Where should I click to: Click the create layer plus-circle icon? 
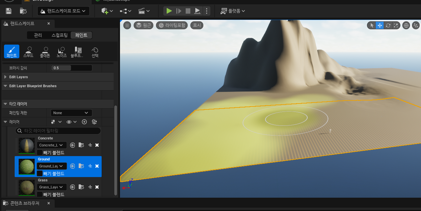(84, 122)
